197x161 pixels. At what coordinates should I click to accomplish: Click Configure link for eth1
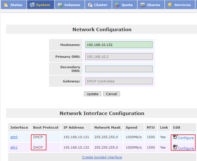pos(186,148)
